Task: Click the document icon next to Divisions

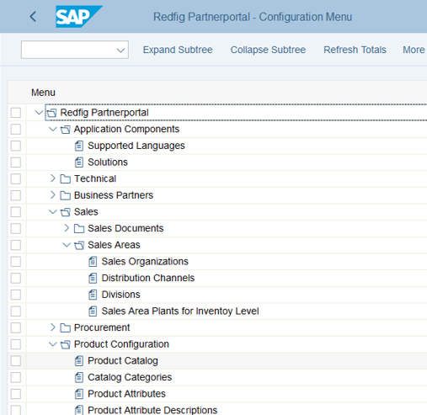Action: (x=93, y=295)
